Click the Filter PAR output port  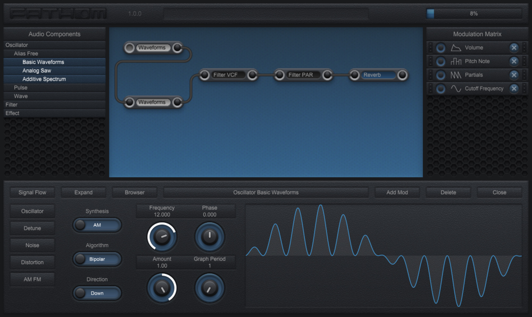[x=327, y=75]
